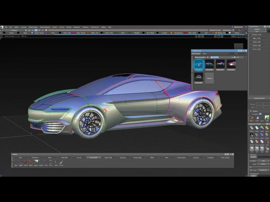Select the last wrench-like tool in Curve Edit palette

[x=61, y=162]
